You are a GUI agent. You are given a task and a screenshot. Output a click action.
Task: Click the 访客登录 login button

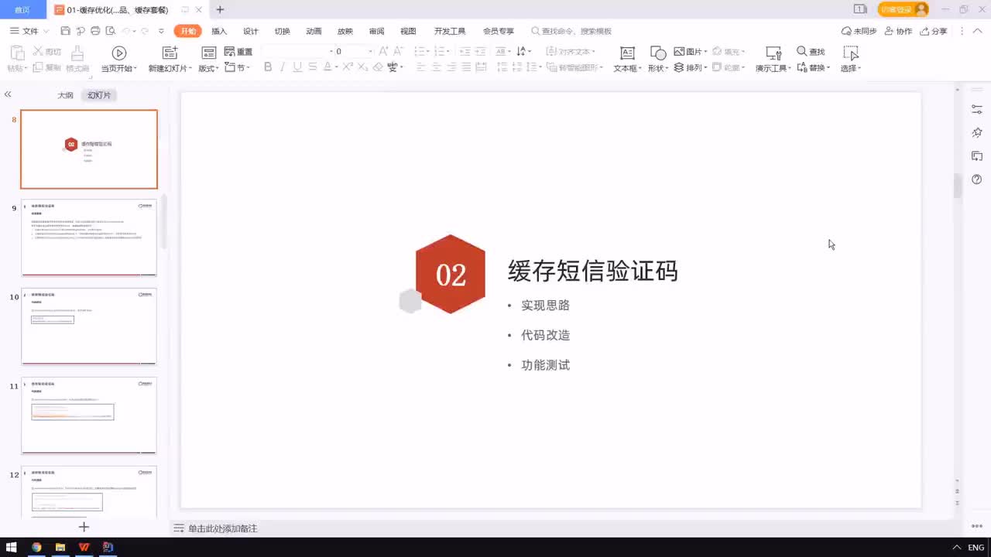tap(903, 9)
